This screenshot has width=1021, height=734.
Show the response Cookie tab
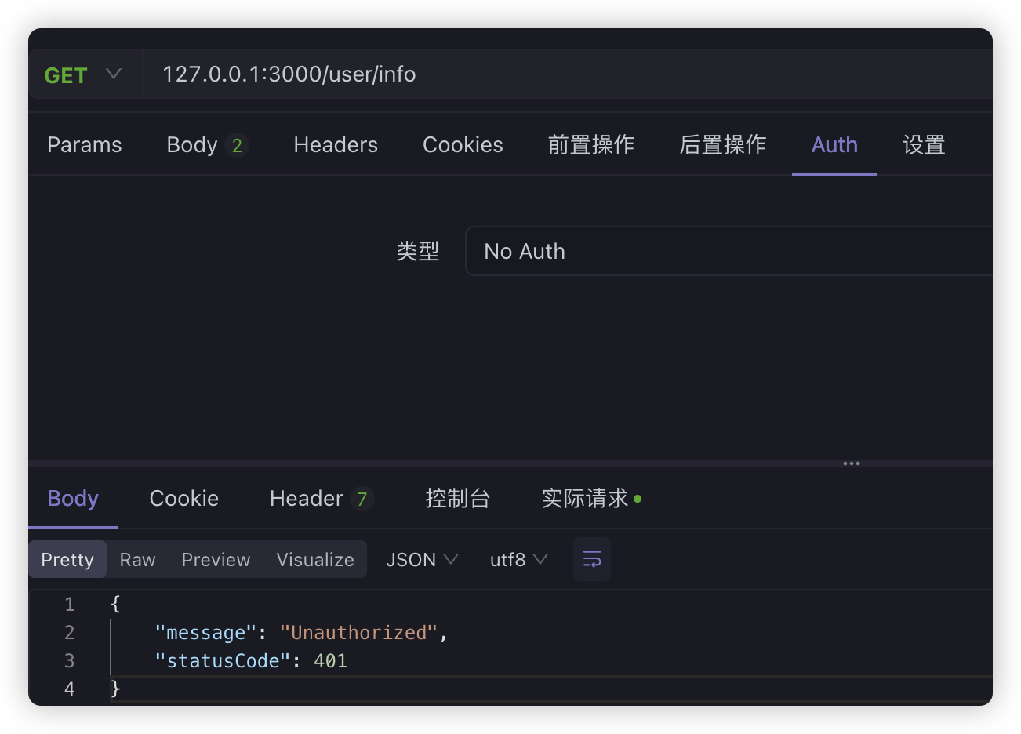(184, 499)
